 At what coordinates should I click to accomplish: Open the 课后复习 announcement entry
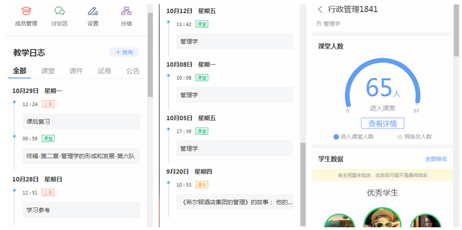click(x=81, y=122)
